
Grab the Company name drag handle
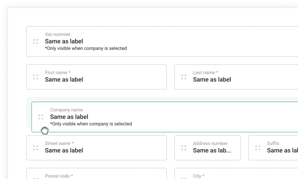pyautogui.click(x=41, y=117)
